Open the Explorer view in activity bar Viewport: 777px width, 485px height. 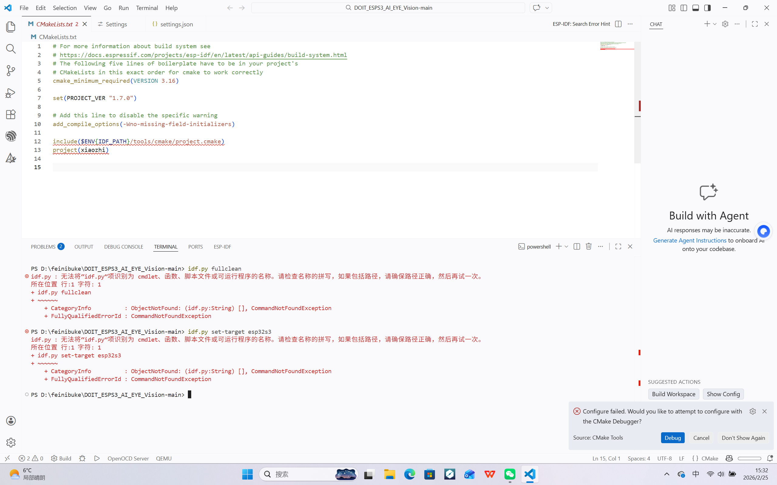(x=11, y=27)
